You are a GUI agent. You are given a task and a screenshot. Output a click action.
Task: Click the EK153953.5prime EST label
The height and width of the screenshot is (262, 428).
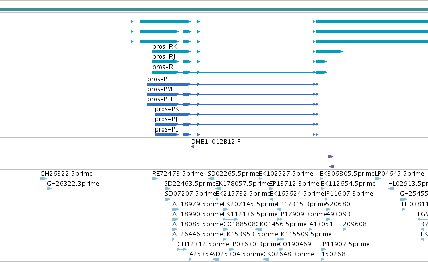(250, 234)
